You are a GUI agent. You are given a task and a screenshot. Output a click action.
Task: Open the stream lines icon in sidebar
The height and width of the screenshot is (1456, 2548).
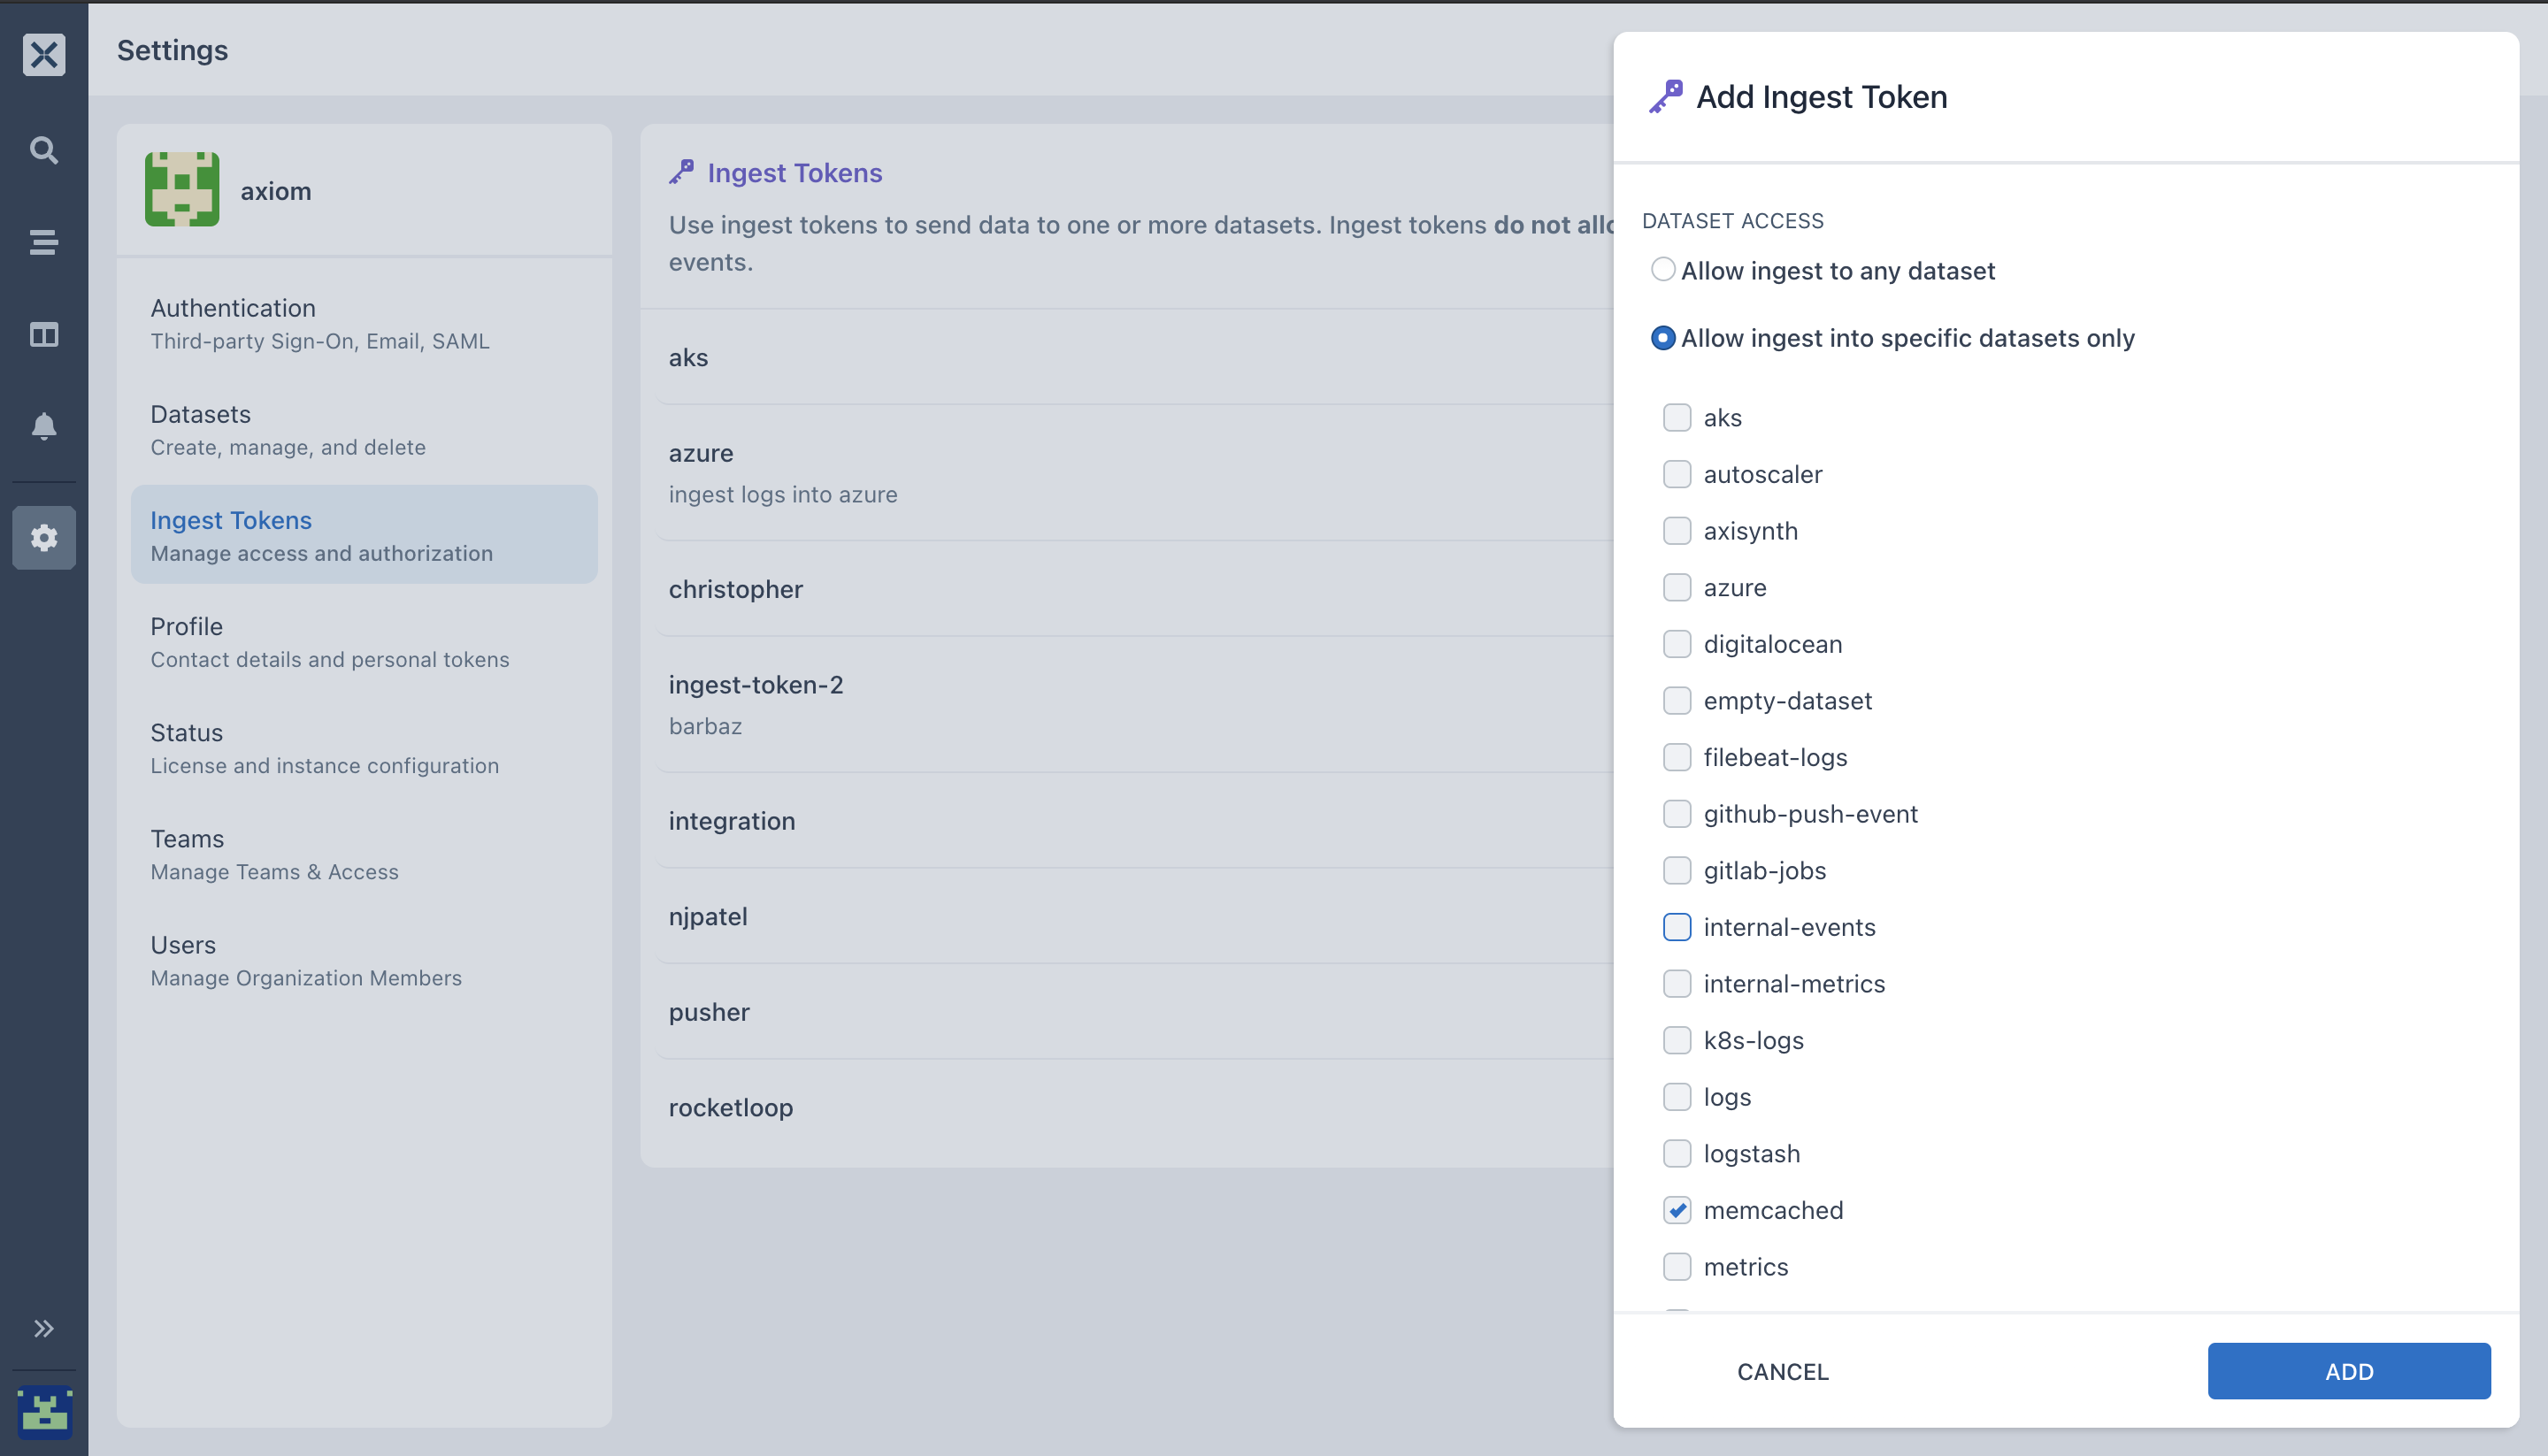[x=44, y=242]
